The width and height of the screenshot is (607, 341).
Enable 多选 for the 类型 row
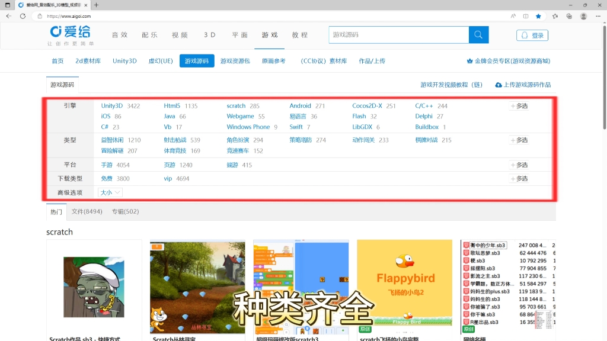tap(519, 140)
